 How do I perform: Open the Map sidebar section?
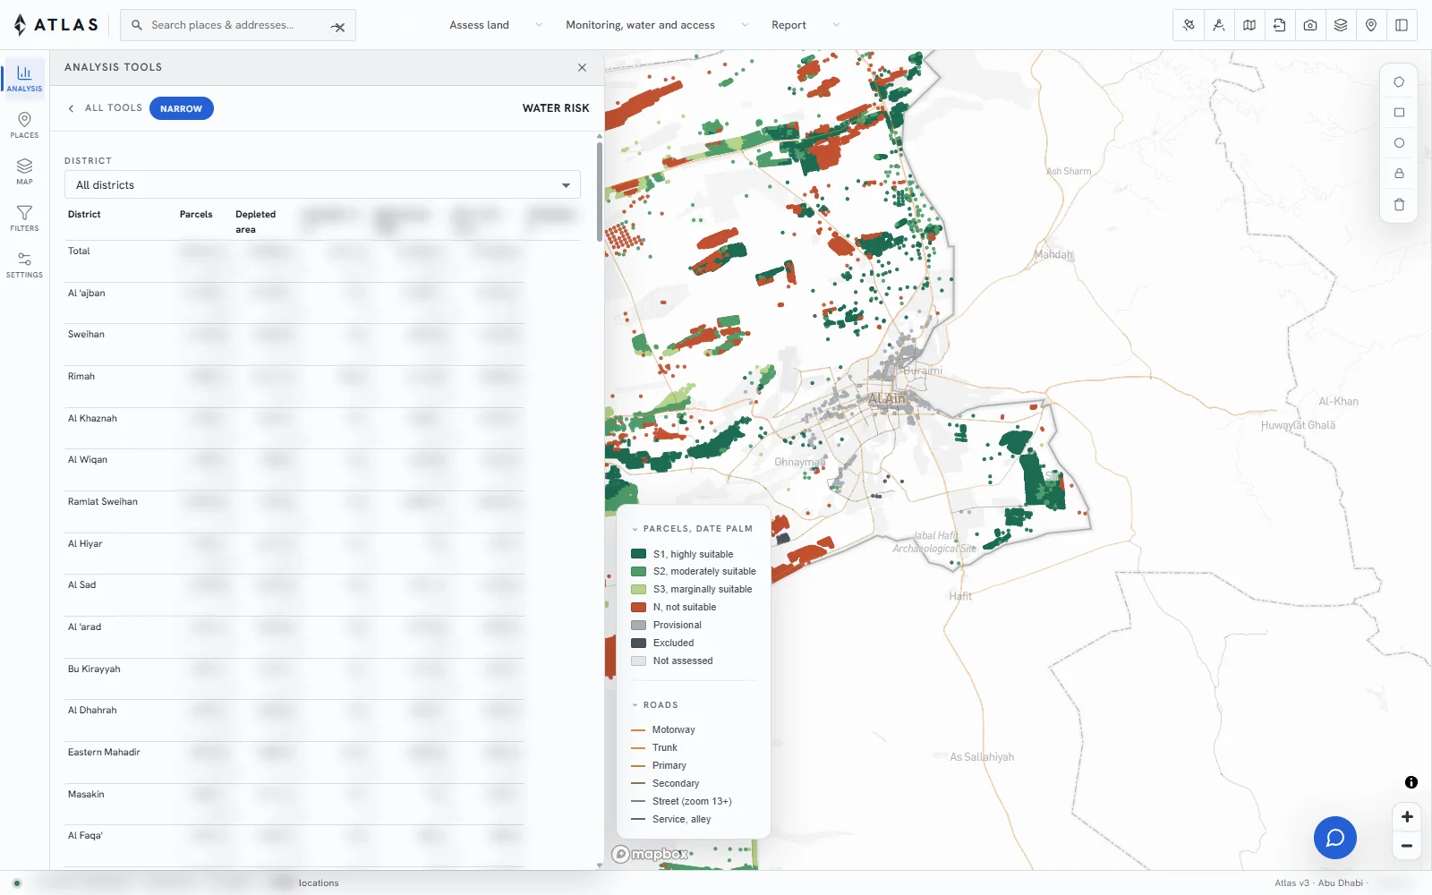pyautogui.click(x=24, y=172)
